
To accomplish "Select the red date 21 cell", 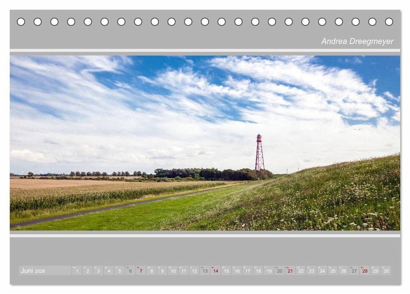I will [x=290, y=270].
